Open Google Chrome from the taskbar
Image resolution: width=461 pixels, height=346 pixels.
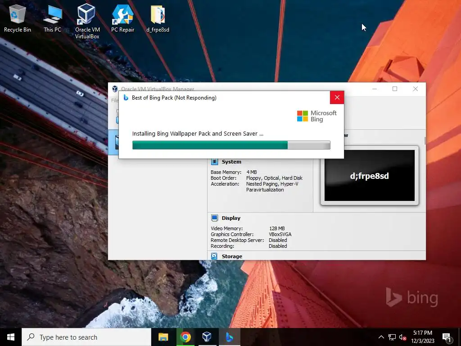185,337
